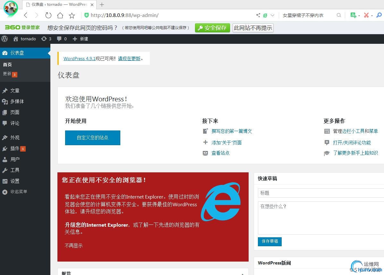
Task: Click the browser search box text
Action: click(x=303, y=15)
